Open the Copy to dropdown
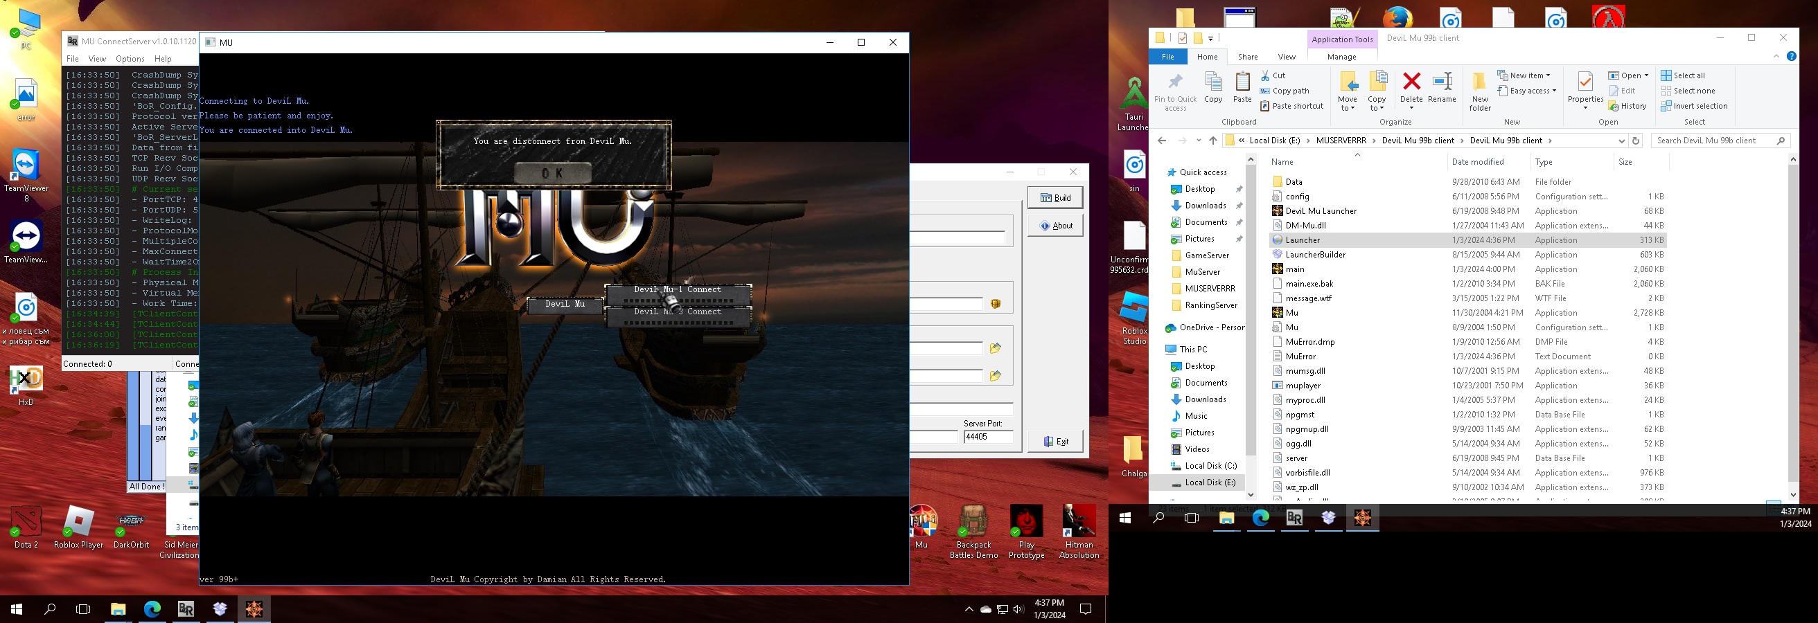 pyautogui.click(x=1377, y=91)
